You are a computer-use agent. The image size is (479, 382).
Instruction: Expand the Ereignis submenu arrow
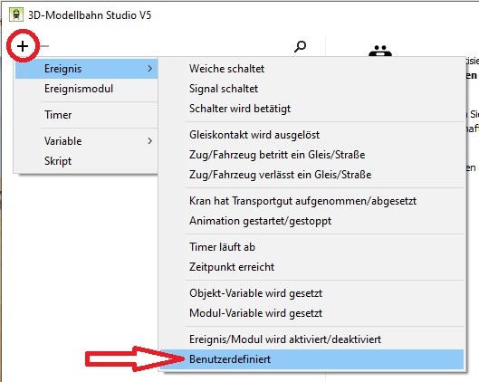pyautogui.click(x=149, y=69)
